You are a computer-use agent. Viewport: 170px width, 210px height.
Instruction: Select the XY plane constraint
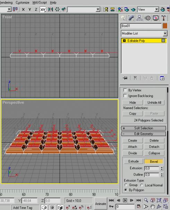coord(43,9)
